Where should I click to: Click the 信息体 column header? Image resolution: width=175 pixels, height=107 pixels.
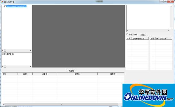(77, 74)
